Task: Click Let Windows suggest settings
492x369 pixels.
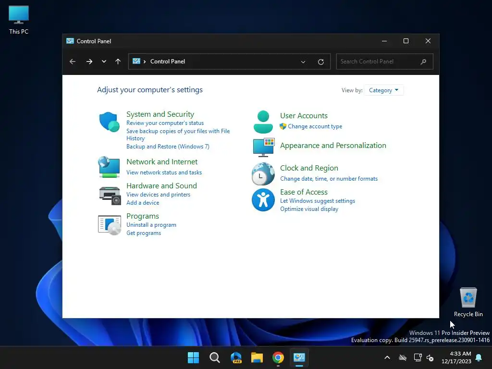Action: pyautogui.click(x=318, y=201)
